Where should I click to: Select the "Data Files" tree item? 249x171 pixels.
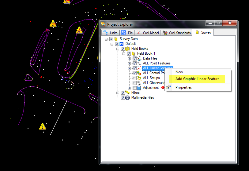[150, 58]
